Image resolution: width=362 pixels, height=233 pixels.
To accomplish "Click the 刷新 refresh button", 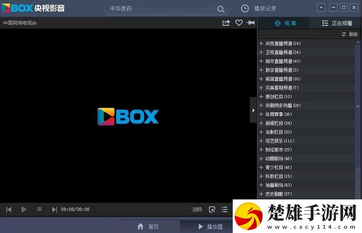I will point(350,34).
